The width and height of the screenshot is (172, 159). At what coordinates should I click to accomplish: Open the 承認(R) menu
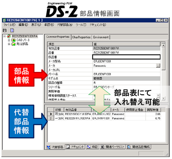pos(49,25)
